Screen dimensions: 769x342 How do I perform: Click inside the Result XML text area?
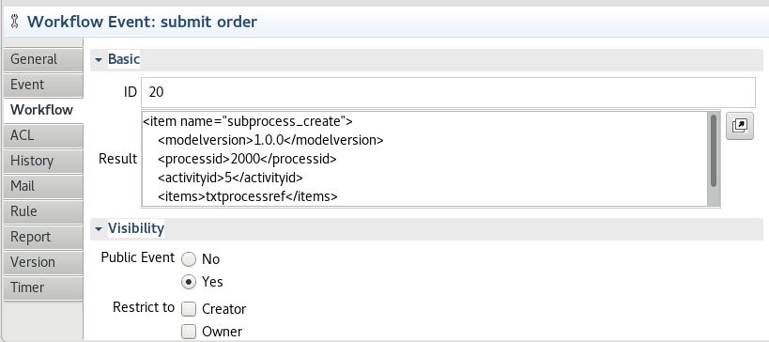click(x=424, y=159)
